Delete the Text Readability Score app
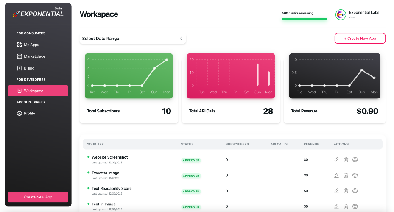 [x=346, y=191]
